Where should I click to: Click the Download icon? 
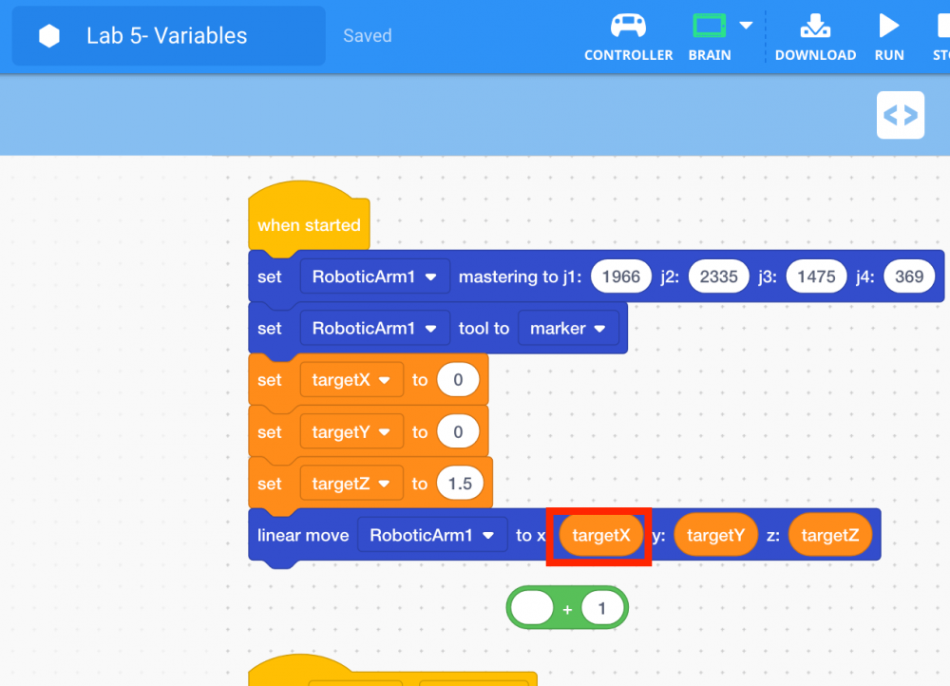click(815, 26)
